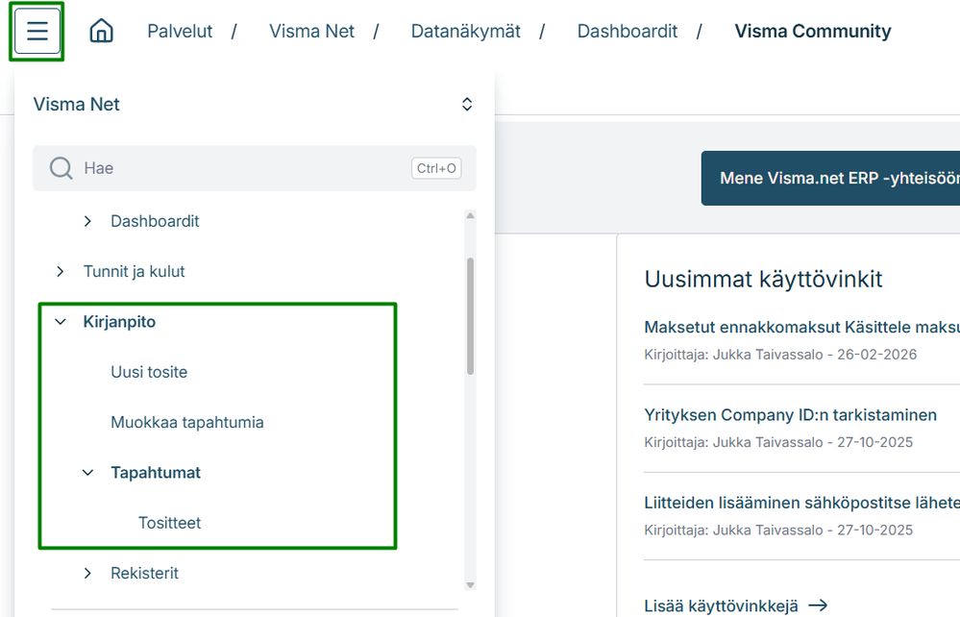
Task: Open Dashboardit in the menu tree
Action: coord(155,221)
